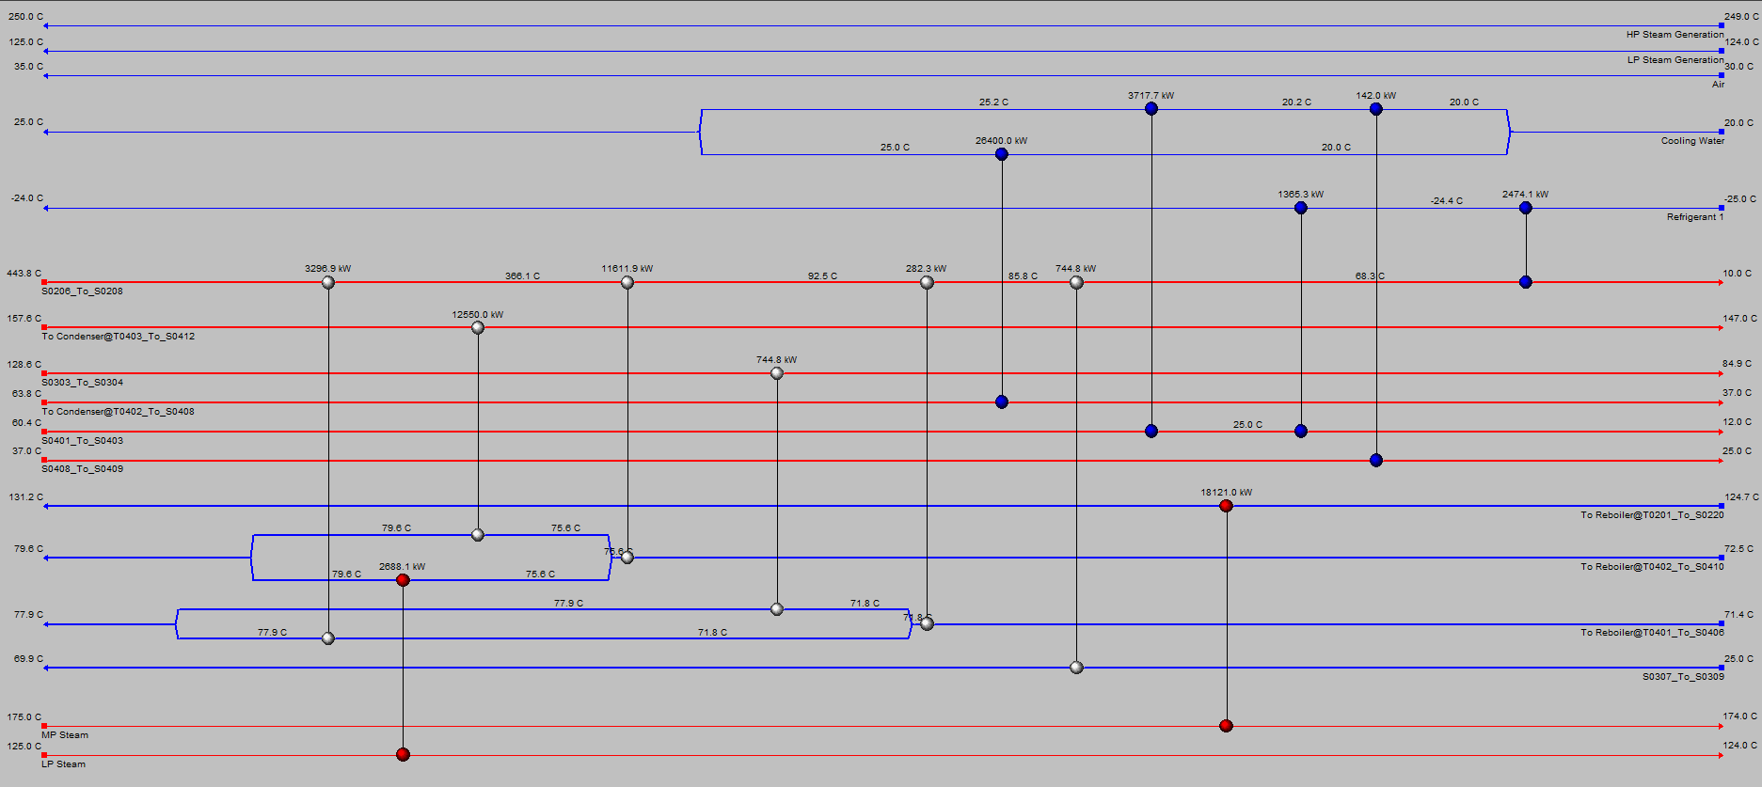Click the S0401_To_S0403 stream name

(82, 441)
